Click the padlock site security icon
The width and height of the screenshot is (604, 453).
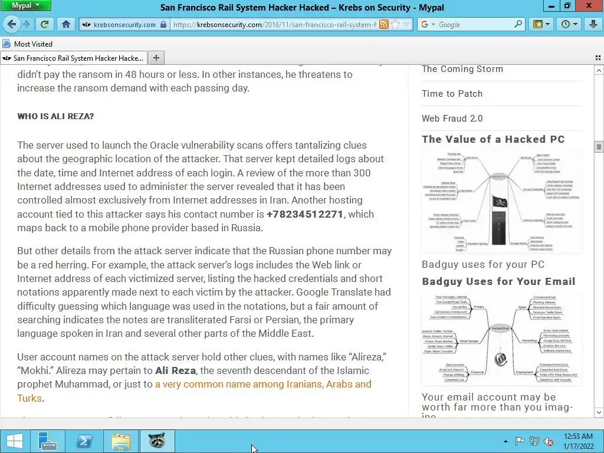tap(163, 24)
